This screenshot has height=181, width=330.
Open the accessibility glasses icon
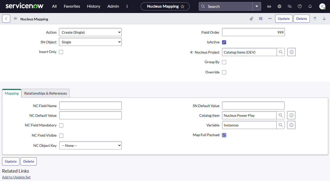(x=269, y=6)
